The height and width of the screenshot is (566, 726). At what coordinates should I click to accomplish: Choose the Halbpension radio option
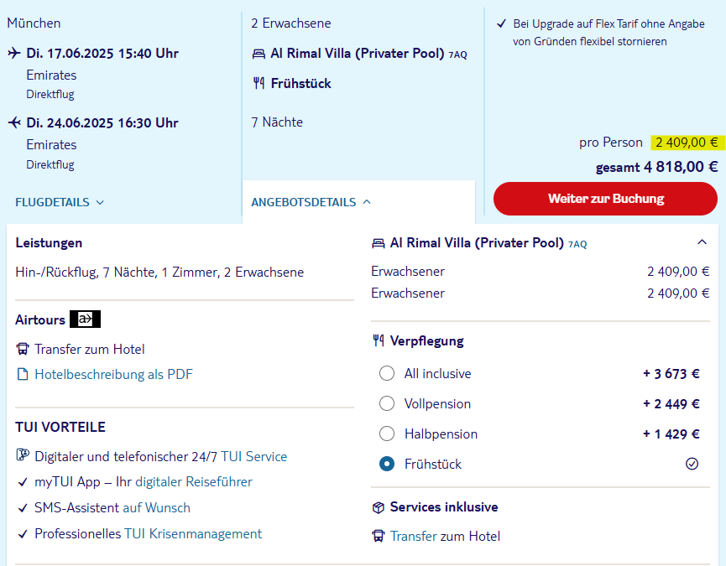click(387, 434)
